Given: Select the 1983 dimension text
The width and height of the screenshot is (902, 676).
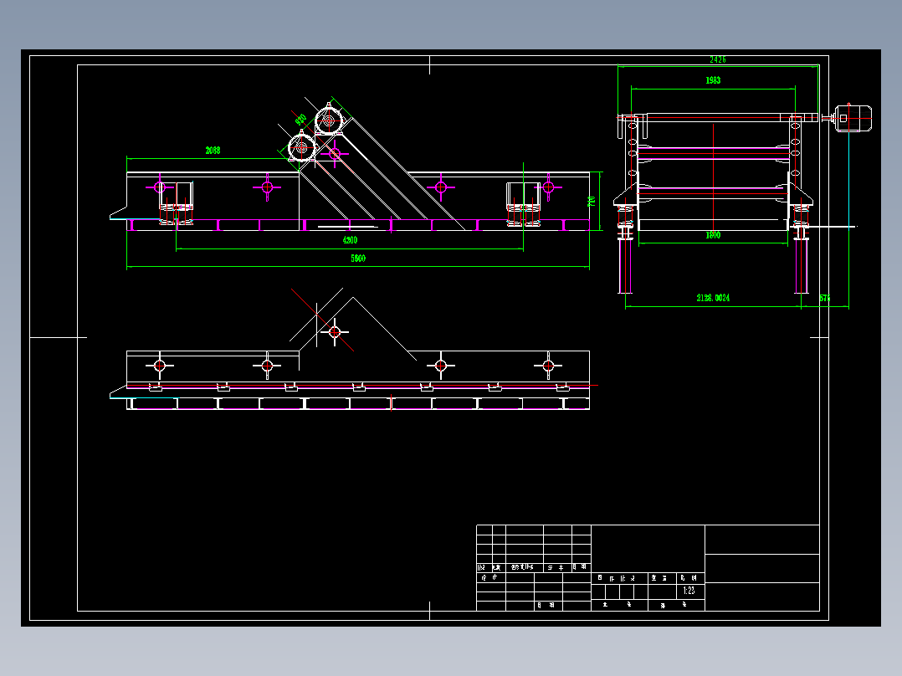Looking at the screenshot, I should click(713, 80).
